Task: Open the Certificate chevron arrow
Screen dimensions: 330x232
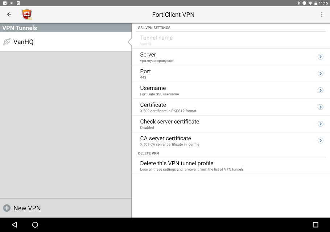Action: pos(320,107)
